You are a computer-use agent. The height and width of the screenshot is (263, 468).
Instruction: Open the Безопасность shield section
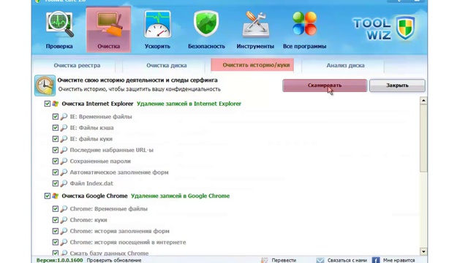(x=206, y=30)
